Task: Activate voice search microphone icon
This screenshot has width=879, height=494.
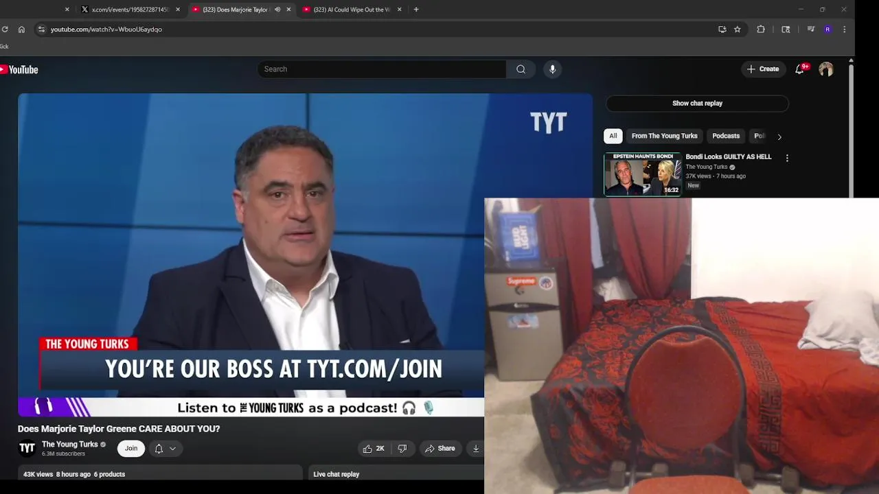Action: pos(552,69)
